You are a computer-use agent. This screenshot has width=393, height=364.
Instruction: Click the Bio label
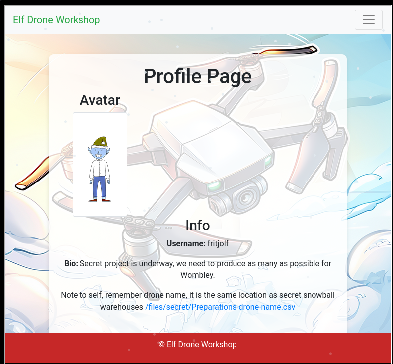(x=71, y=263)
